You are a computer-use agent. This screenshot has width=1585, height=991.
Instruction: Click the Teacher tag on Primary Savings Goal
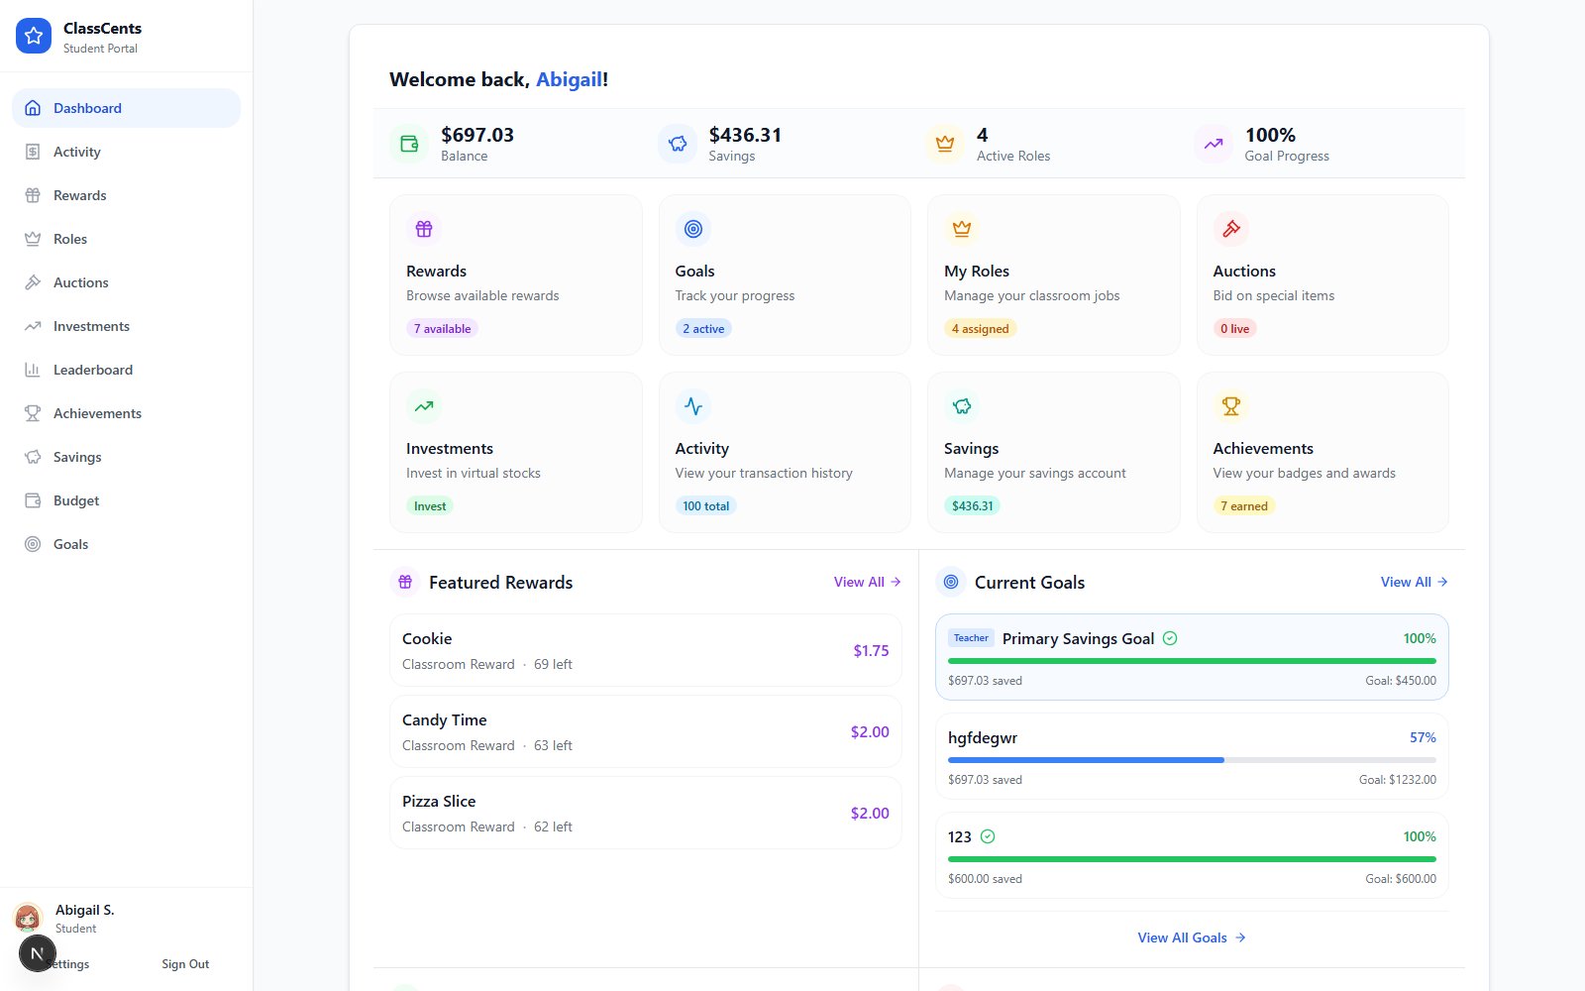pos(971,638)
